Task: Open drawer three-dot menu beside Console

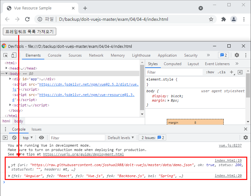Action: 5,129
